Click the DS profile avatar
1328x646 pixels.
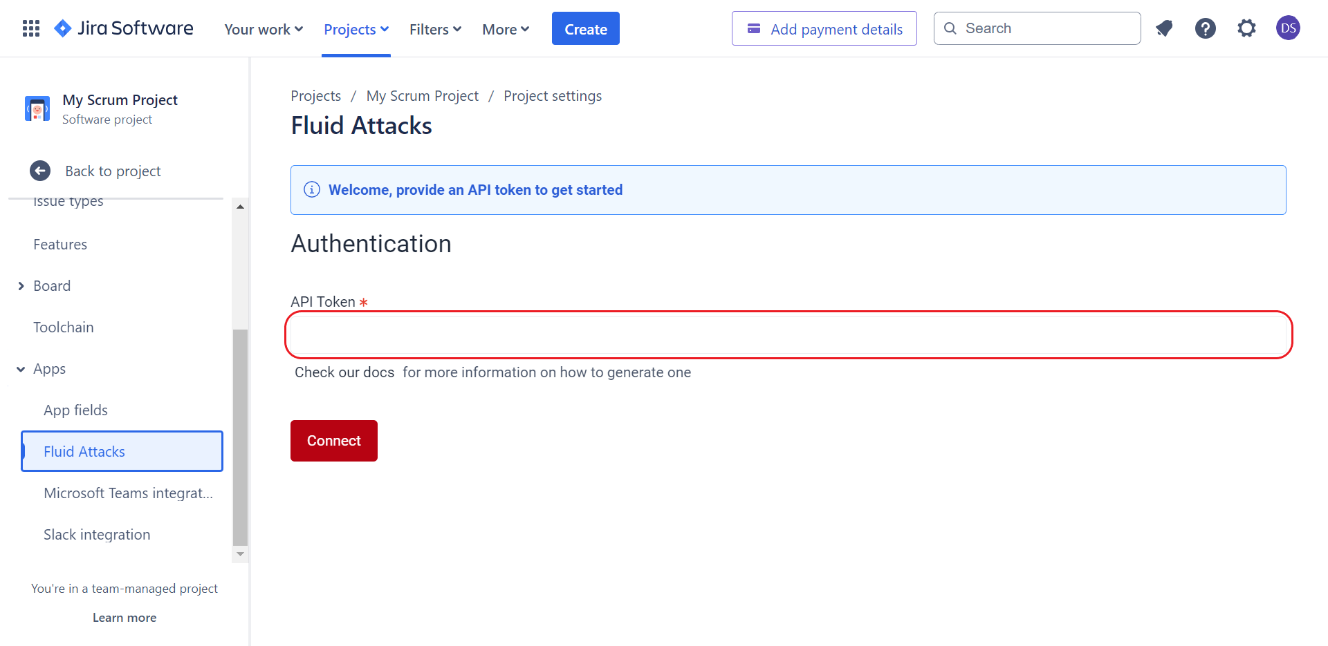pos(1288,28)
